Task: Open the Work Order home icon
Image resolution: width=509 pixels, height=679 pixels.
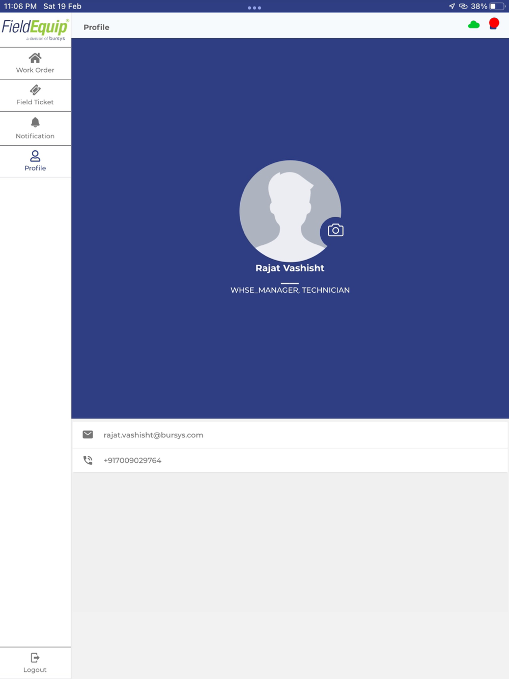Action: 35,58
